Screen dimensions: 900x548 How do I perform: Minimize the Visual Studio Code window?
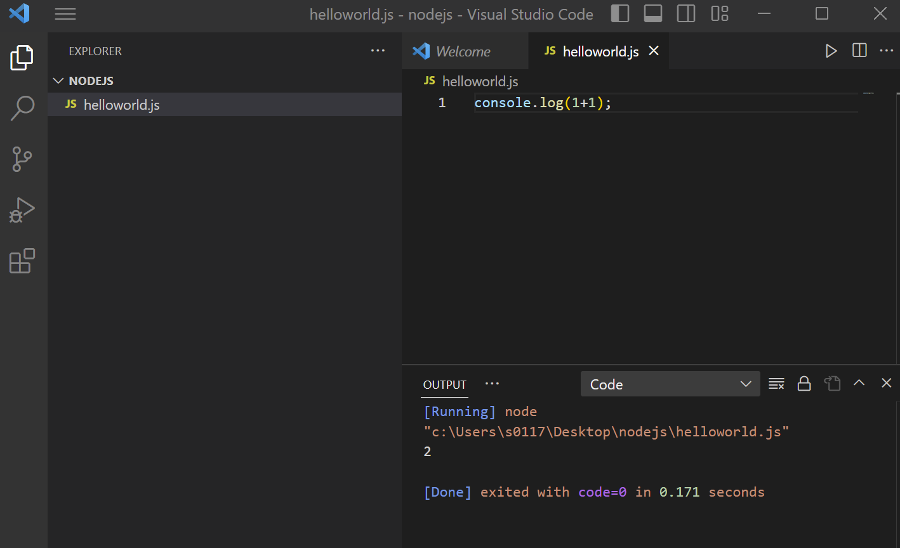[x=764, y=13]
